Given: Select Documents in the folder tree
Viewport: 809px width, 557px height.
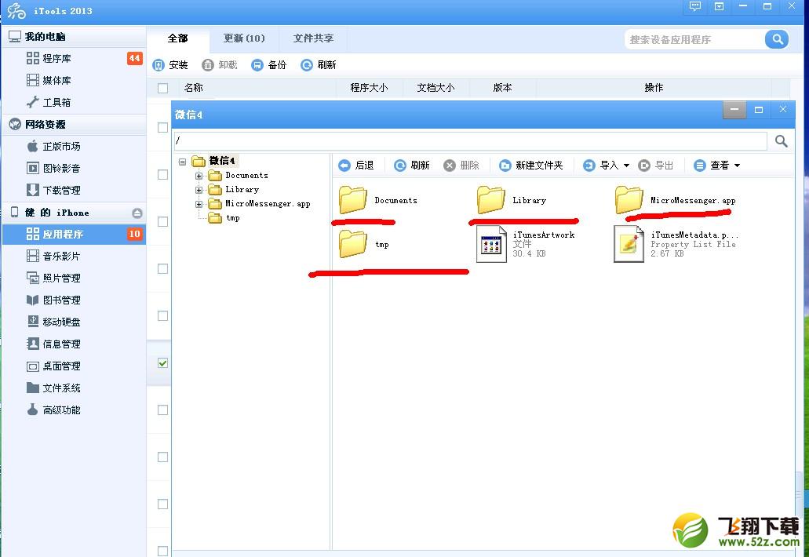Looking at the screenshot, I should pos(239,176).
